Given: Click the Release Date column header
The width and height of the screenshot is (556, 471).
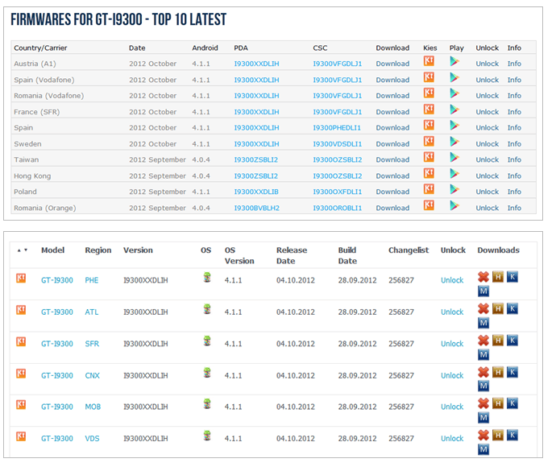Looking at the screenshot, I should (x=292, y=255).
